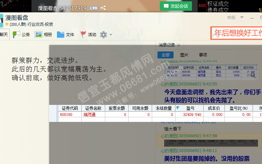Screen dimensions: 262x164
Task: Open the 相册 photo album section
Action: 43,34
